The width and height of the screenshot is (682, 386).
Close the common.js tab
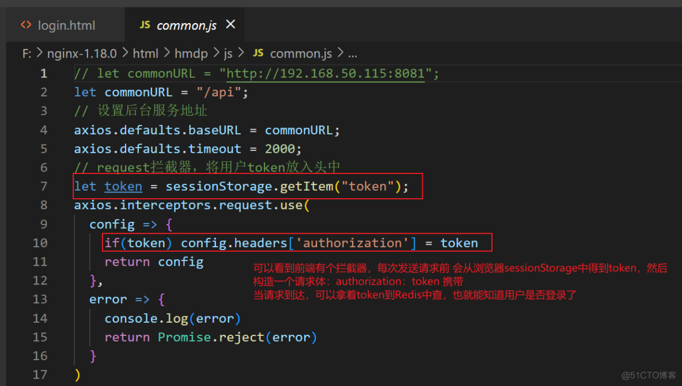[230, 24]
